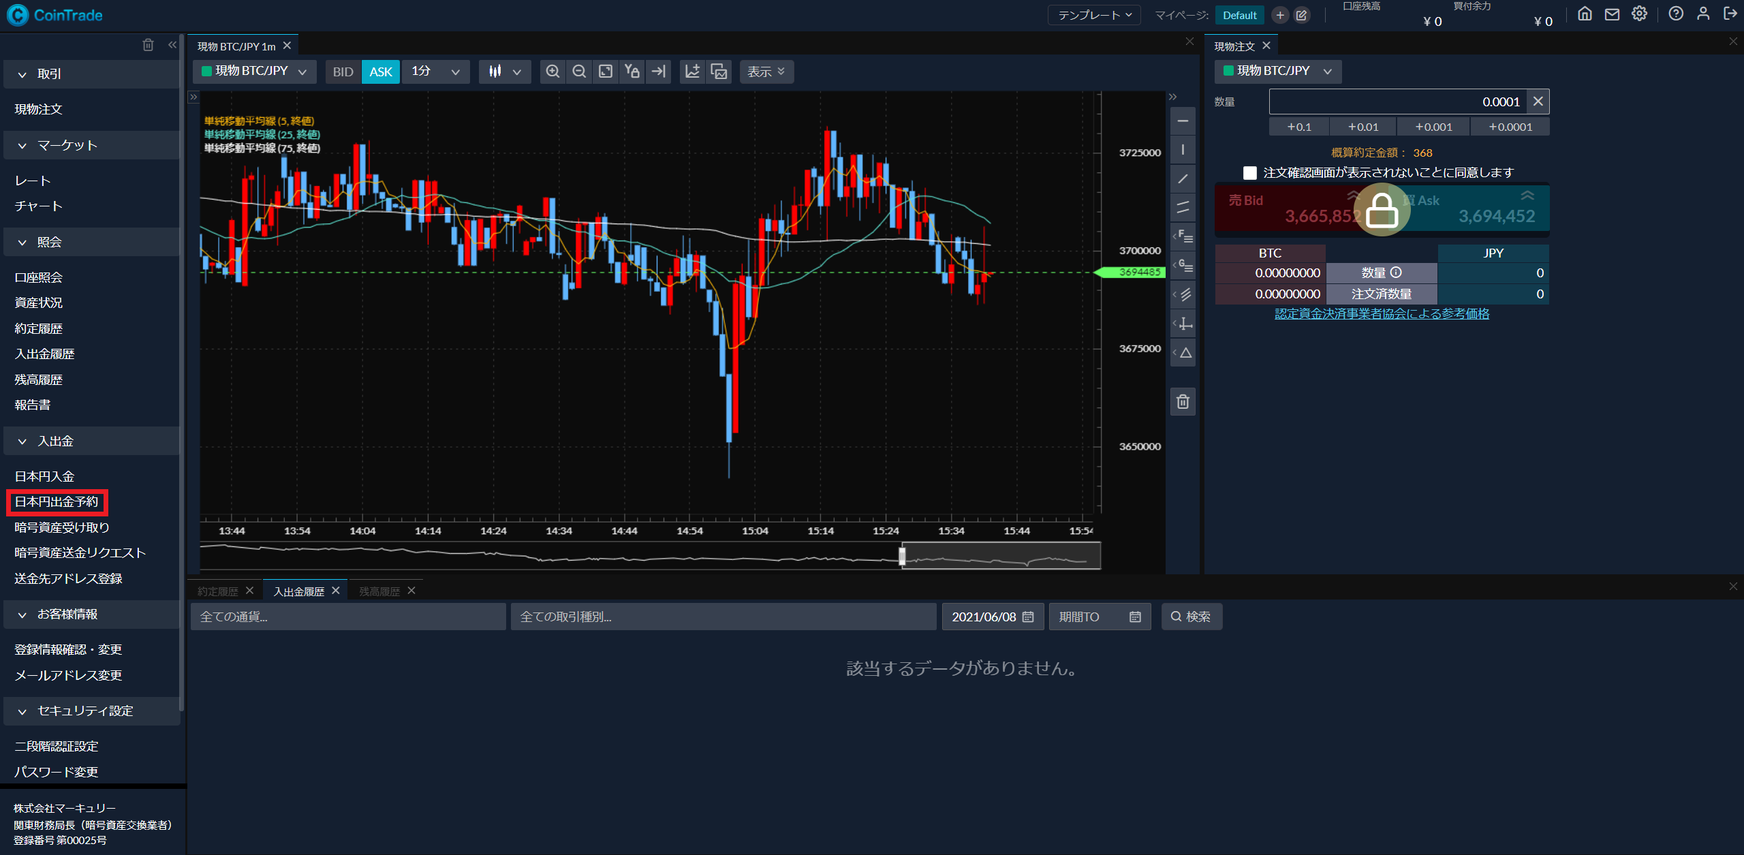1744x855 pixels.
Task: Open 日本円出金予約 in the sidebar
Action: [57, 502]
